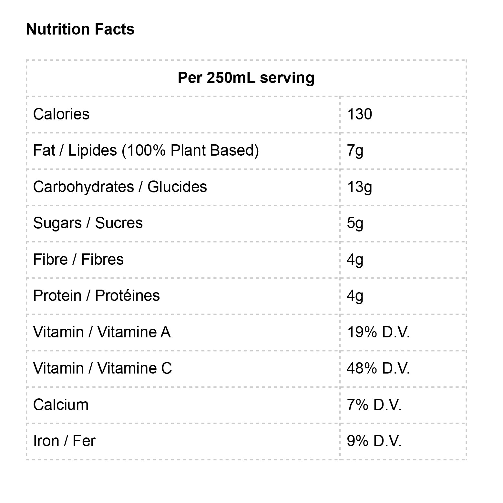Screen dimensions: 503x503
Task: Select the Vitamin / Vitamine C label
Action: click(102, 368)
